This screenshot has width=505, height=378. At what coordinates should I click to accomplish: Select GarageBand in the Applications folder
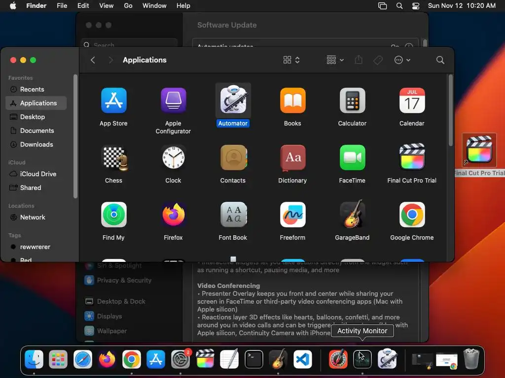pos(352,214)
